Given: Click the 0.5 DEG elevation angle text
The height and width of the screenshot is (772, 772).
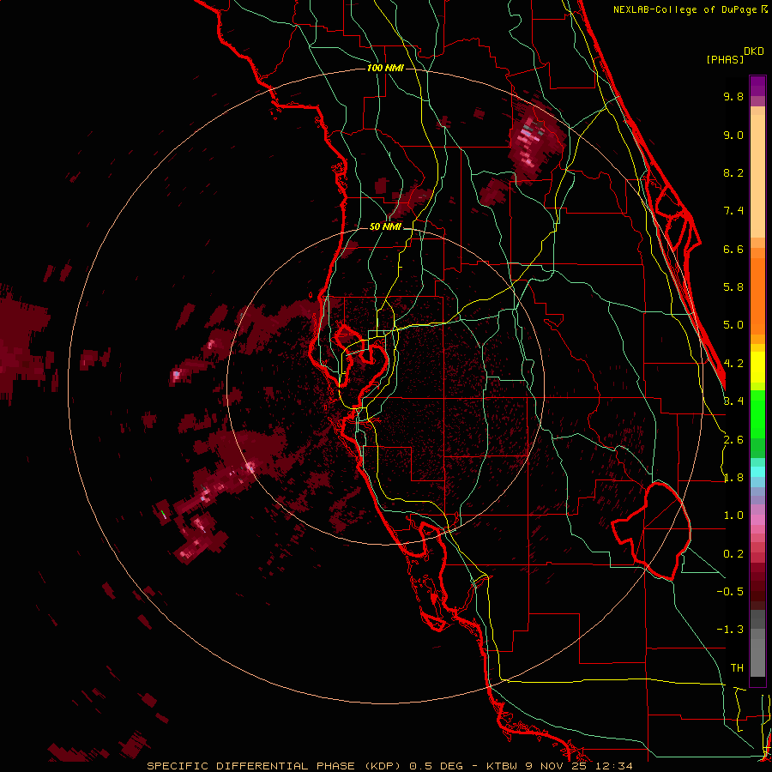Looking at the screenshot, I should click(437, 766).
